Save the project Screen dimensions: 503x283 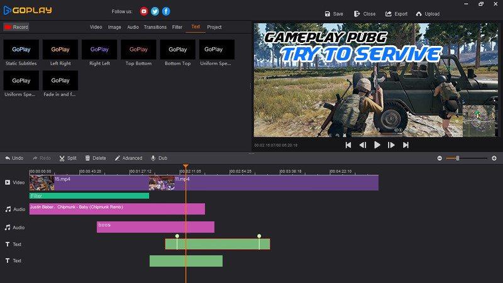[x=334, y=14]
